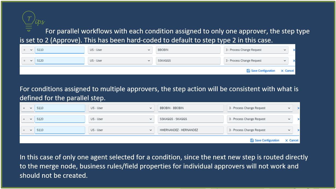336x189 pixels.
Task: Remove the BBOBIN row with X icon
Action: [x=294, y=50]
